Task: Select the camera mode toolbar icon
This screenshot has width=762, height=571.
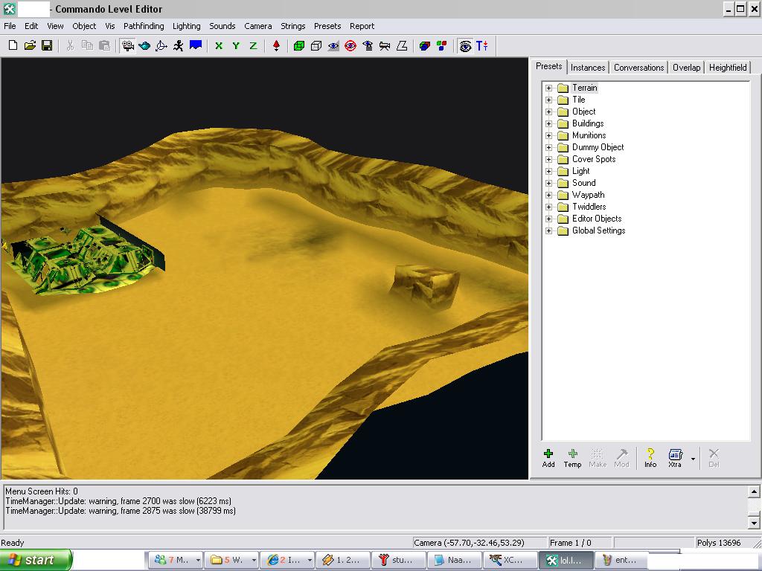Action: 127,45
